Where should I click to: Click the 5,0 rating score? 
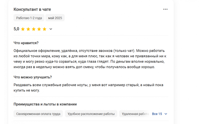16,29
